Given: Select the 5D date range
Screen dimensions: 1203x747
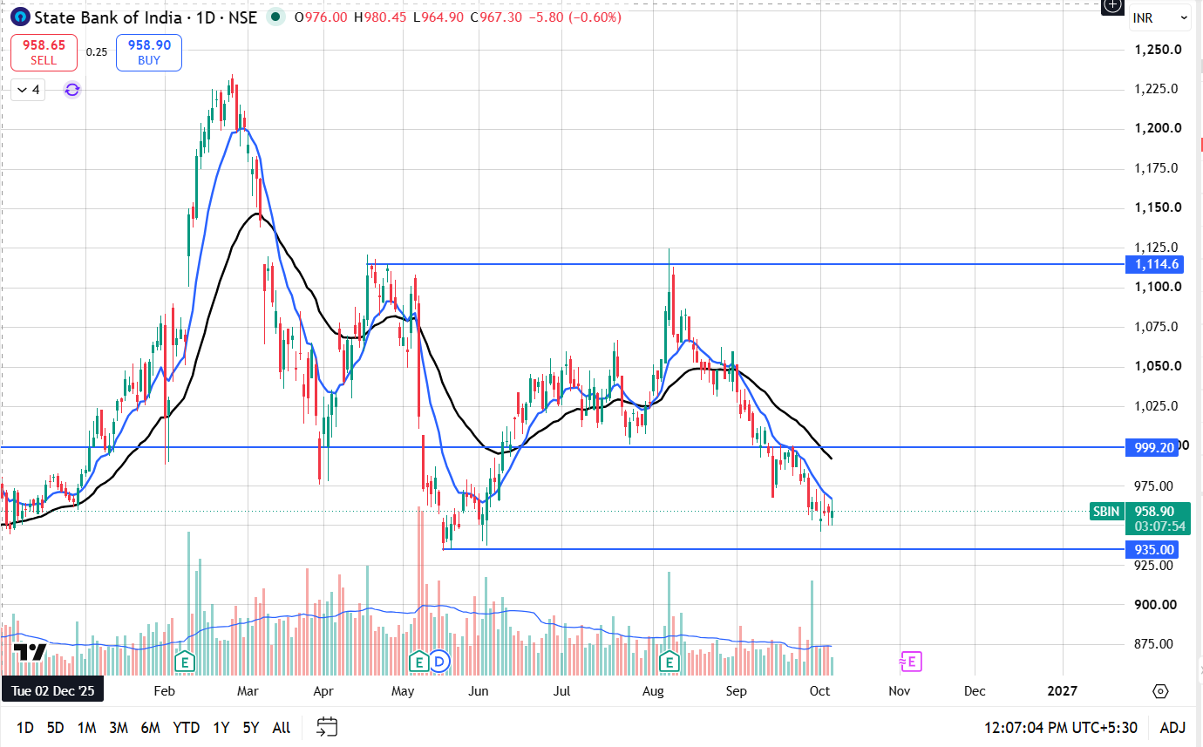Looking at the screenshot, I should (56, 727).
